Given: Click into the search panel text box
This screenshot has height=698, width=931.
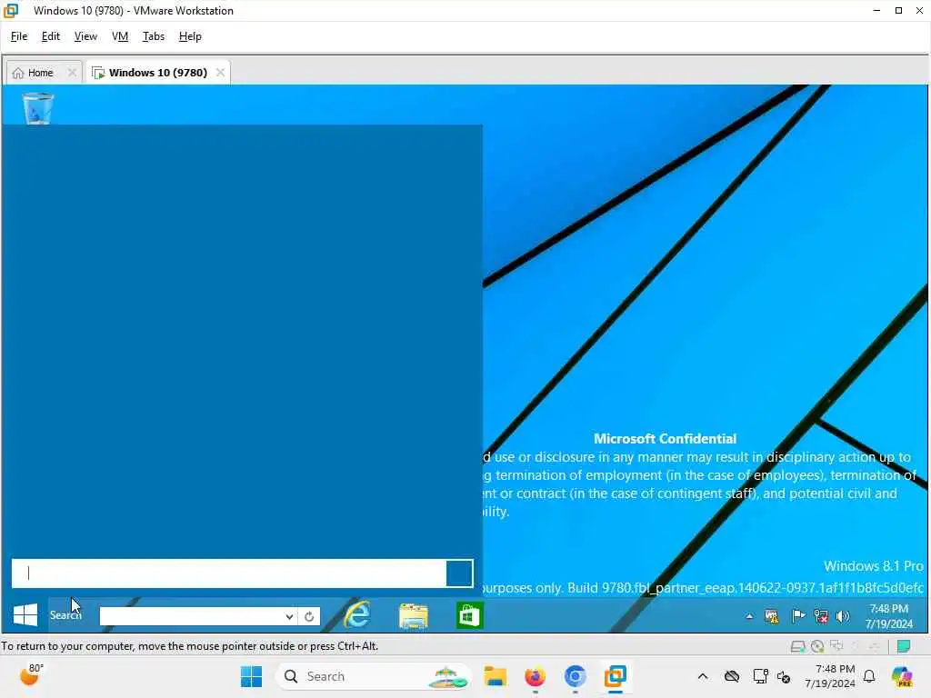Looking at the screenshot, I should coord(229,573).
